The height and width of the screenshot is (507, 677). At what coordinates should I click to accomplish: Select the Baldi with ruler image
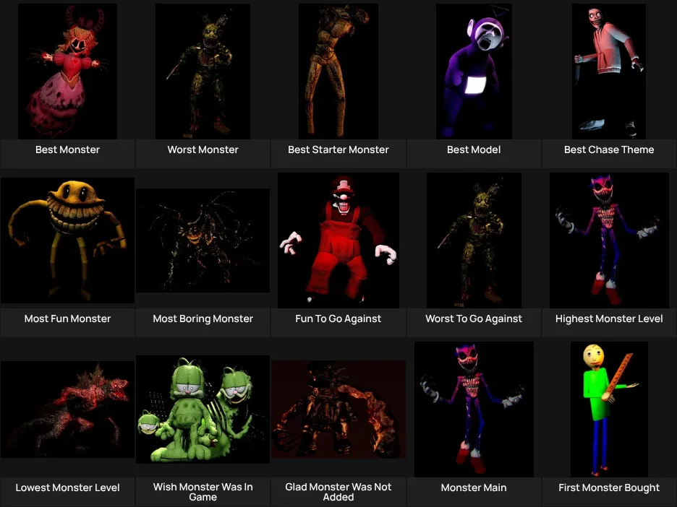click(609, 409)
